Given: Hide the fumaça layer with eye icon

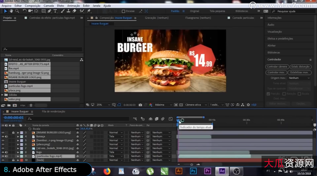Looking at the screenshot, I should 3,136.
